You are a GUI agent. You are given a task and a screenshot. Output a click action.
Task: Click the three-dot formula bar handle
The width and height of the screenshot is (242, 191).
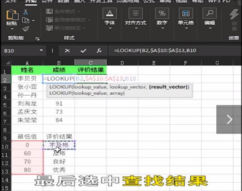[x=52, y=51]
